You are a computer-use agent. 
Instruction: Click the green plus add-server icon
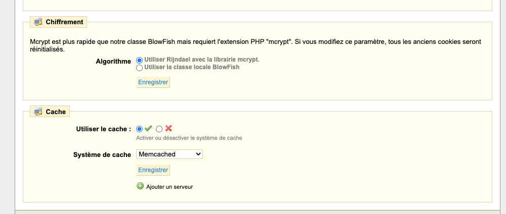[140, 186]
